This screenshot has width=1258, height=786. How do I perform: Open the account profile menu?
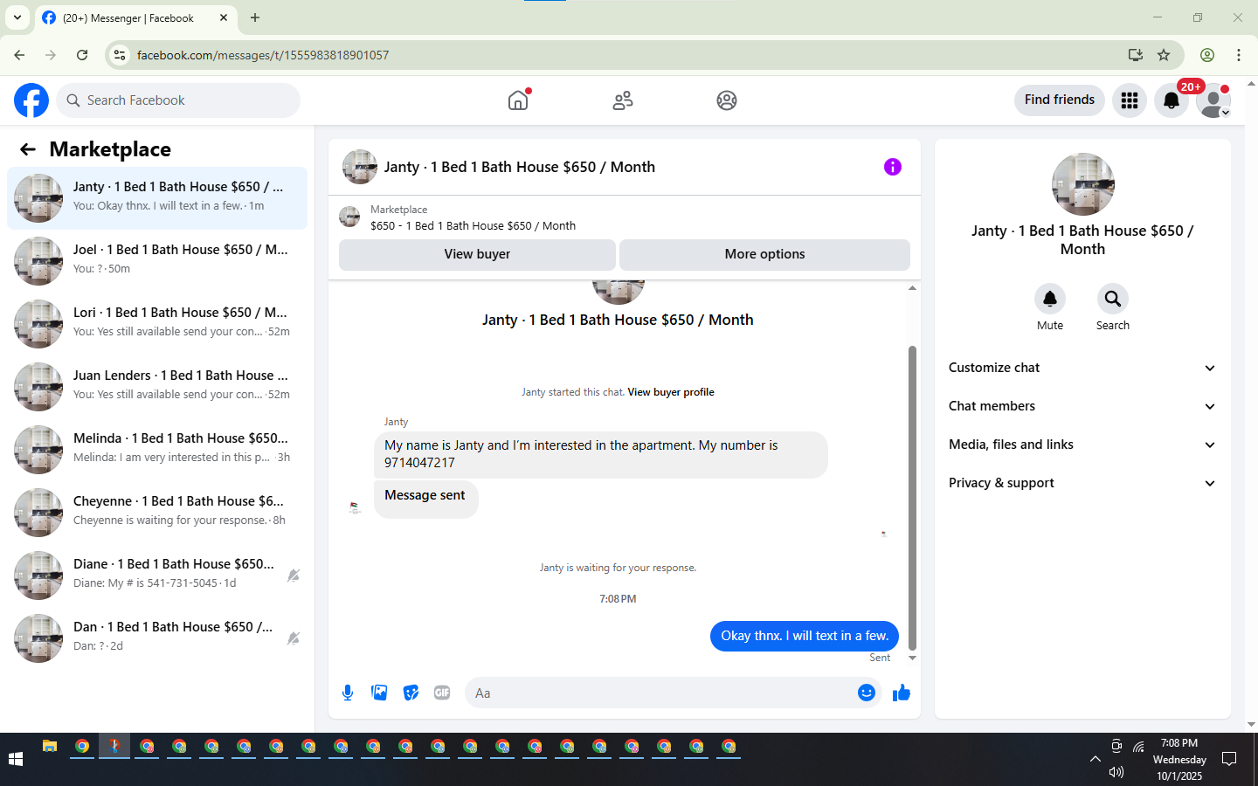[x=1213, y=100]
